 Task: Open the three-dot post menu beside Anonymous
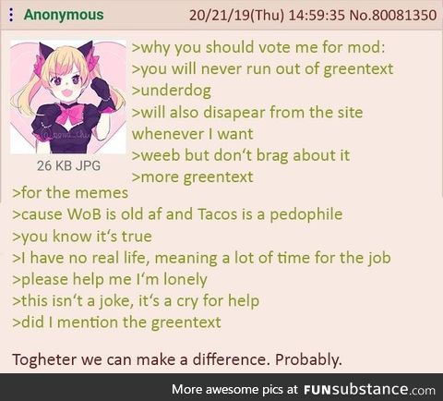pyautogui.click(x=11, y=15)
